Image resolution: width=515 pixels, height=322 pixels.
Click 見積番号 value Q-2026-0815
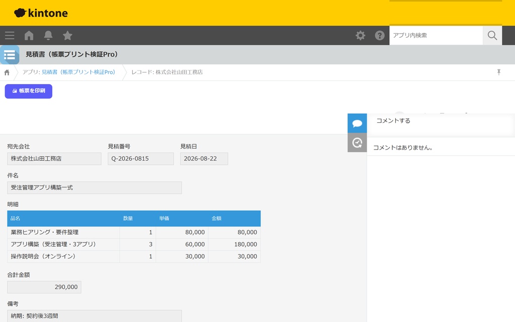(x=141, y=158)
